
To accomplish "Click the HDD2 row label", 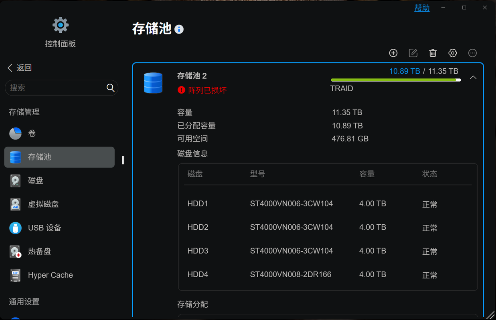I will click(198, 227).
